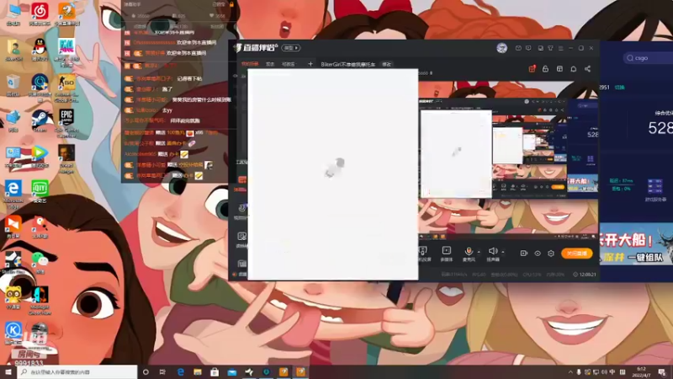Open the hamburger menu in companion title bar

pyautogui.click(x=560, y=48)
